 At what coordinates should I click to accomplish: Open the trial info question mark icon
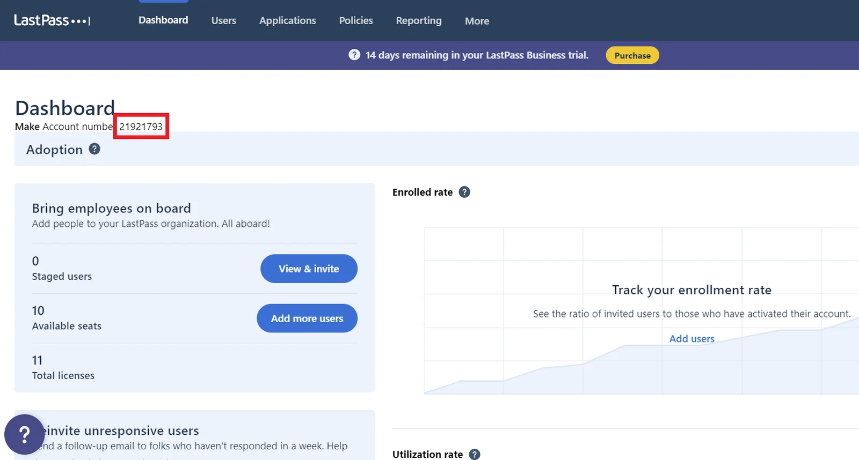coord(354,55)
